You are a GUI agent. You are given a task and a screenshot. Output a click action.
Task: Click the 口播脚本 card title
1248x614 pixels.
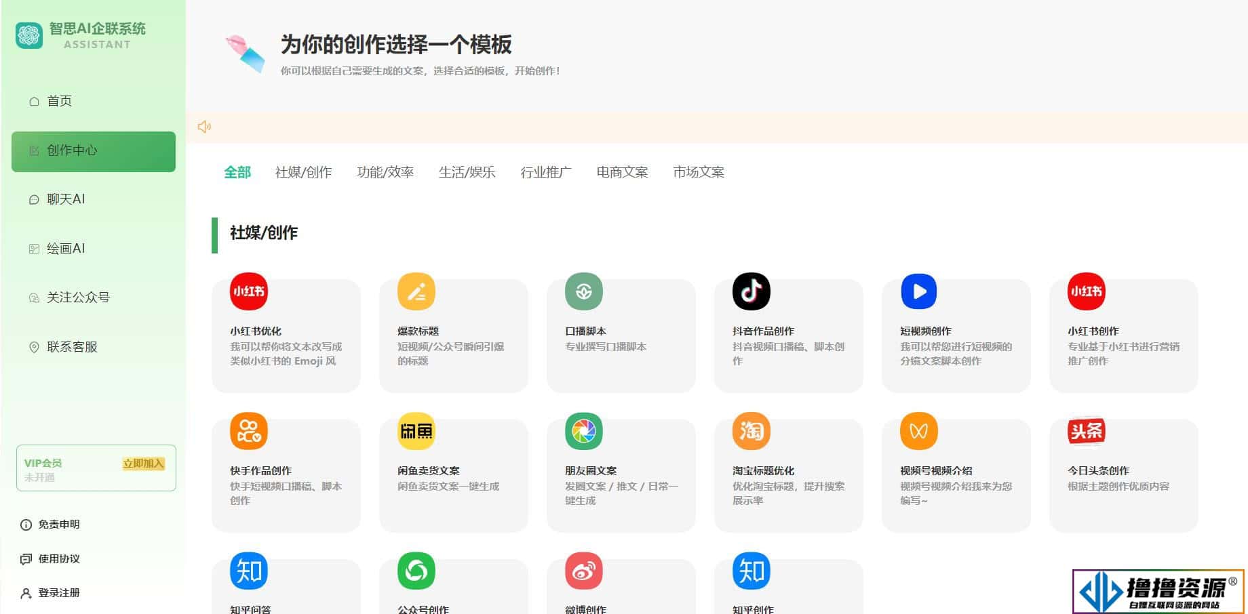click(x=585, y=331)
